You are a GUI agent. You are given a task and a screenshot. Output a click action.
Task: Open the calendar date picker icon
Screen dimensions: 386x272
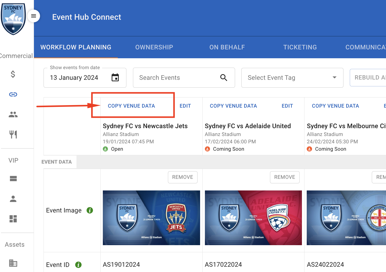tap(115, 77)
